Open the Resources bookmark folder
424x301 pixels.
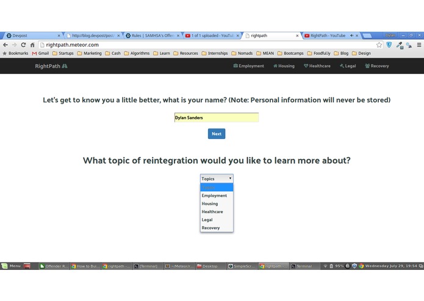point(186,53)
